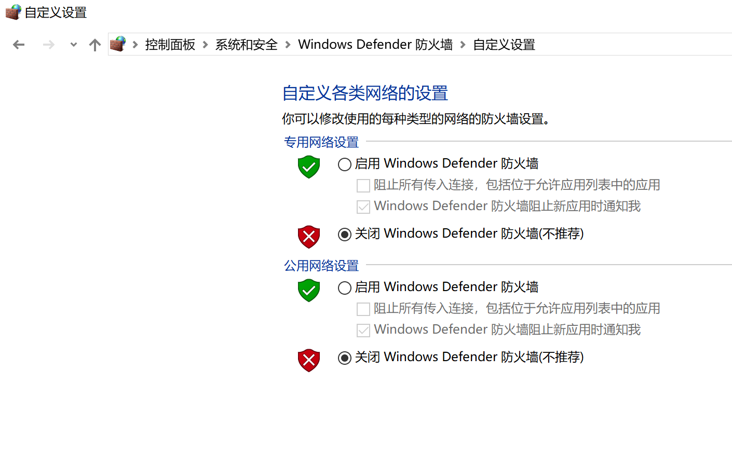Click green shield icon in 专用网络设置
This screenshot has height=467, width=732.
click(x=309, y=167)
